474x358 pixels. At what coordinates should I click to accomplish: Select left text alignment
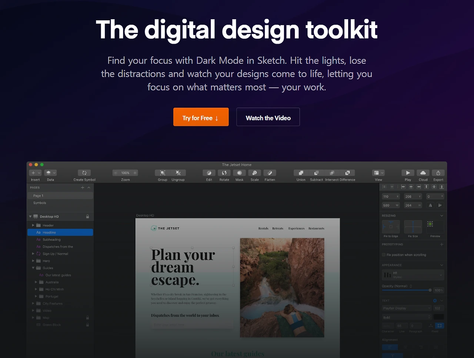point(390,347)
